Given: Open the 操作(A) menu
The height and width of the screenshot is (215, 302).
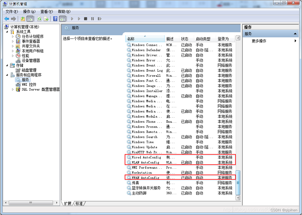Looking at the screenshot, I should [x=29, y=12].
